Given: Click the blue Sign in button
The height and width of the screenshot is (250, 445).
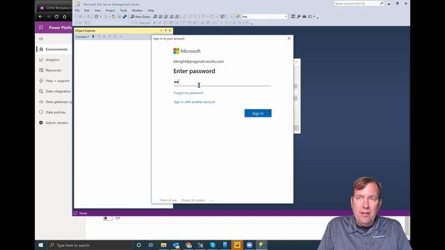Looking at the screenshot, I should 258,113.
